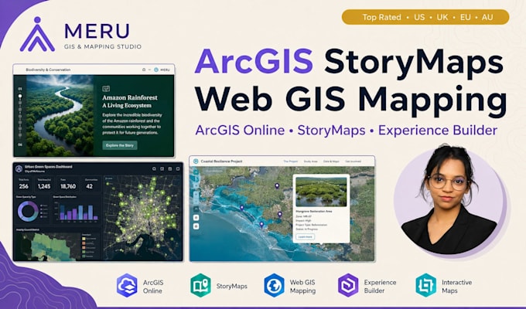The image size is (526, 309).
Task: Click the green StoryMaps book icon
Action: pos(200,286)
